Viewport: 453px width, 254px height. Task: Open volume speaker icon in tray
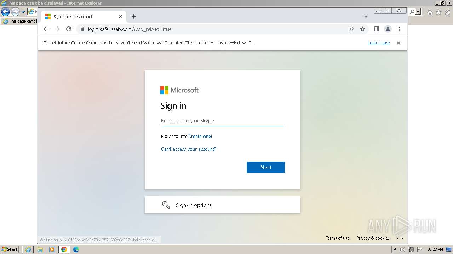click(x=402, y=249)
